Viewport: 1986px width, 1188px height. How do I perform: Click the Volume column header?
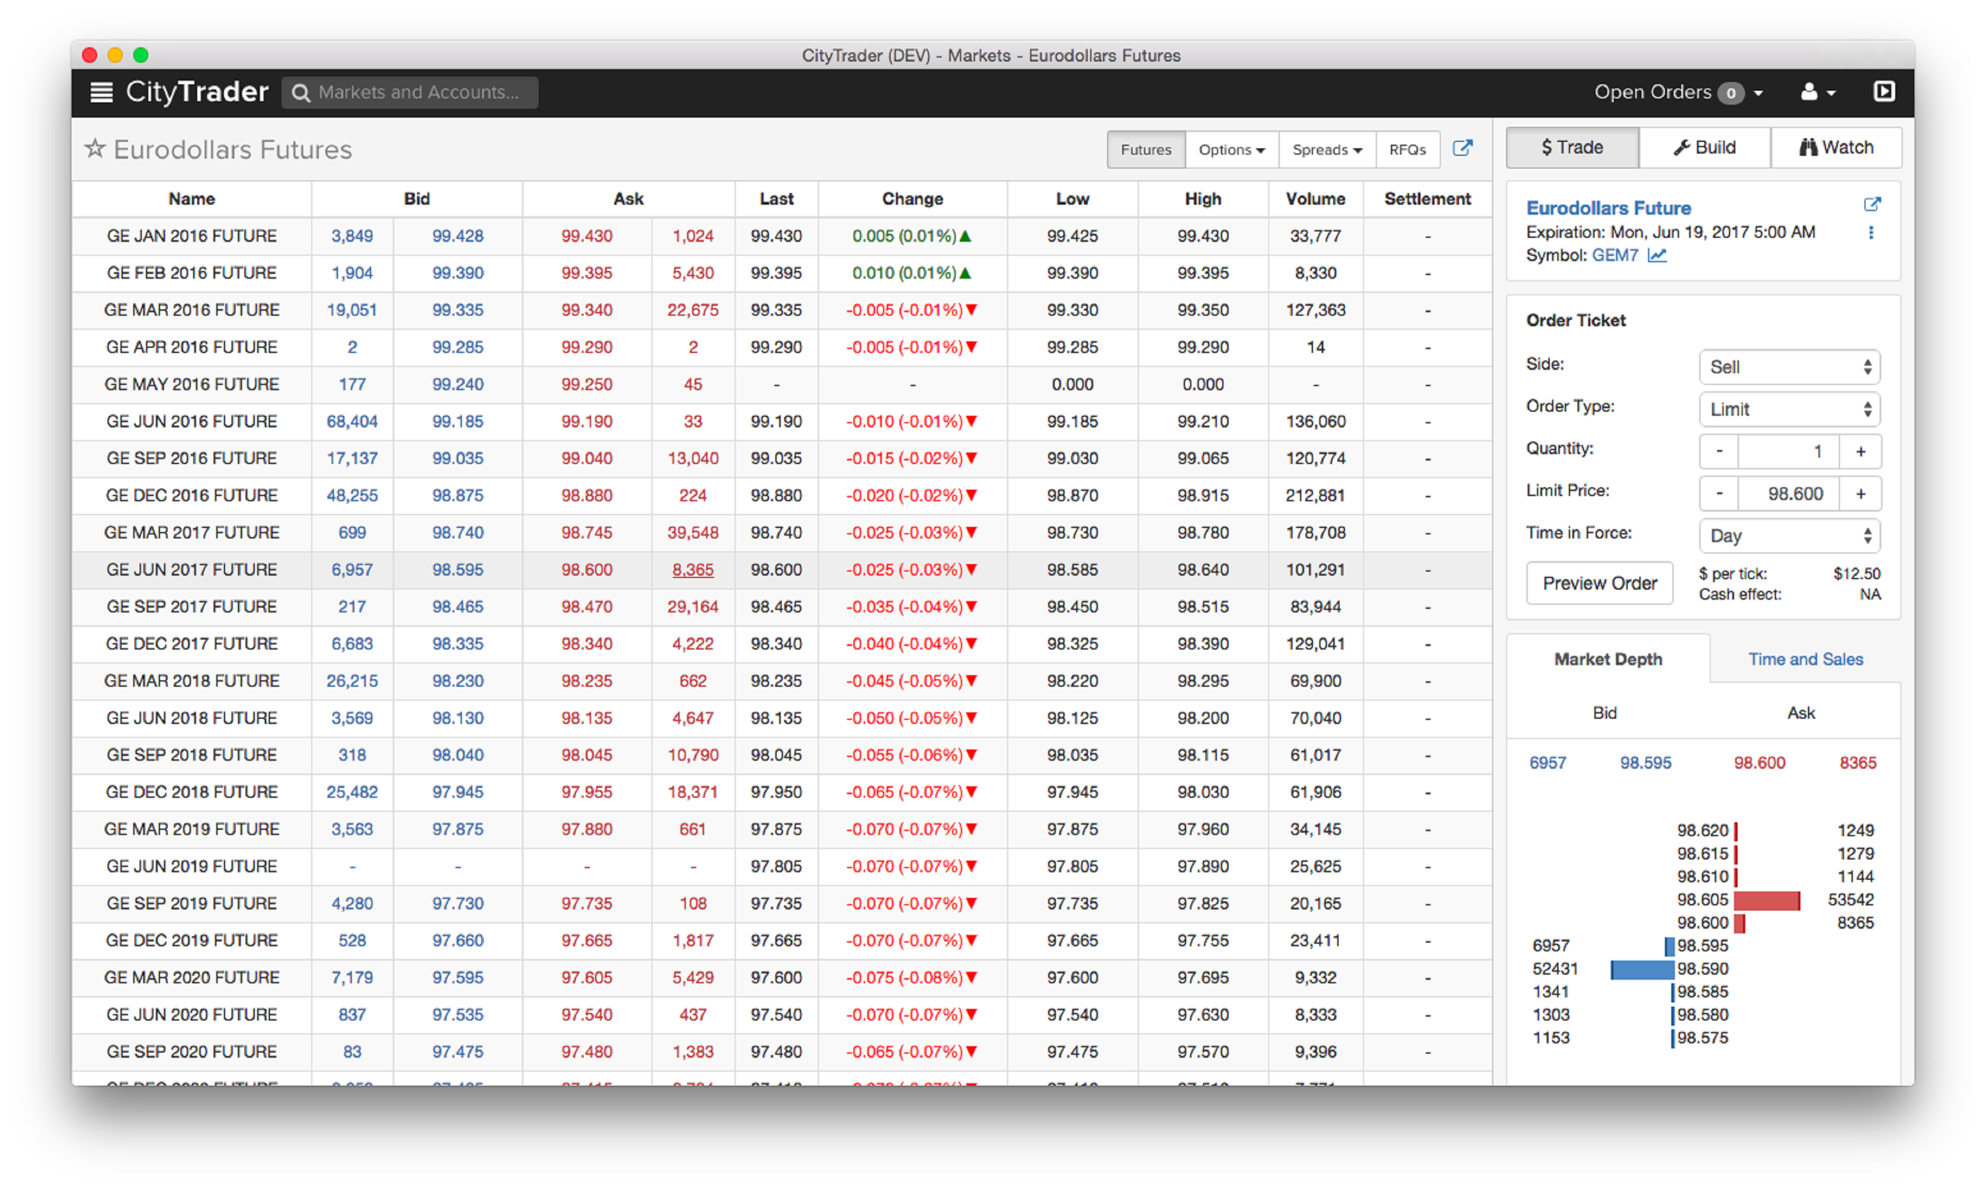pos(1315,198)
